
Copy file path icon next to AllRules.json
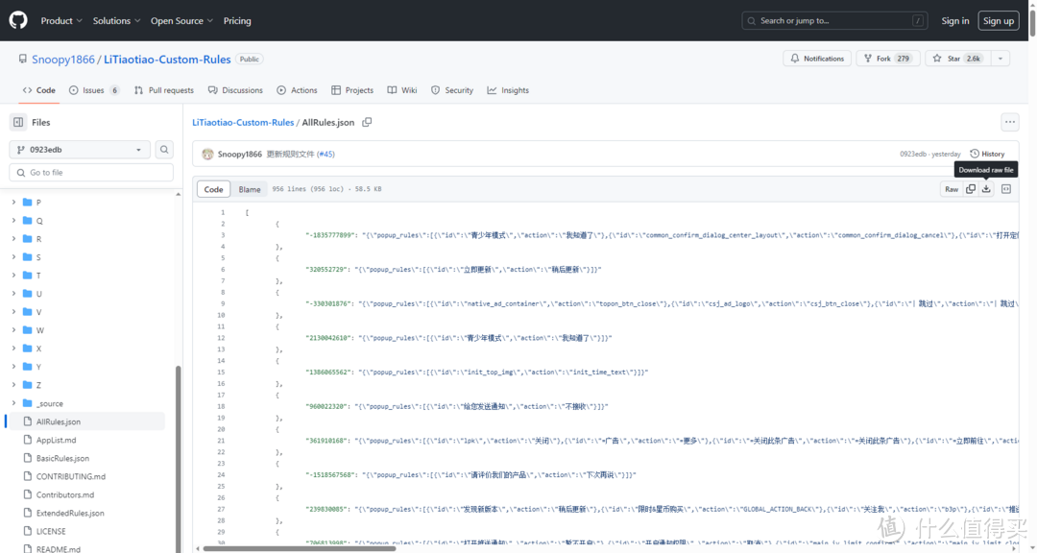[367, 122]
